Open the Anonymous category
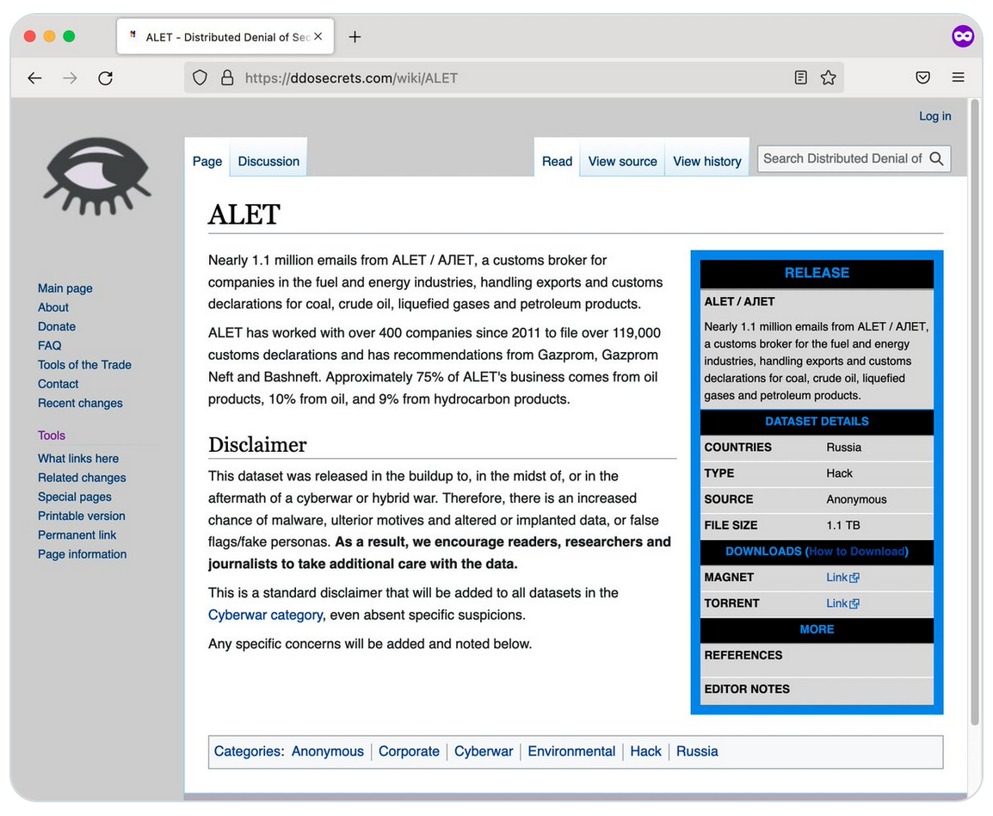993x816 pixels. (x=327, y=751)
